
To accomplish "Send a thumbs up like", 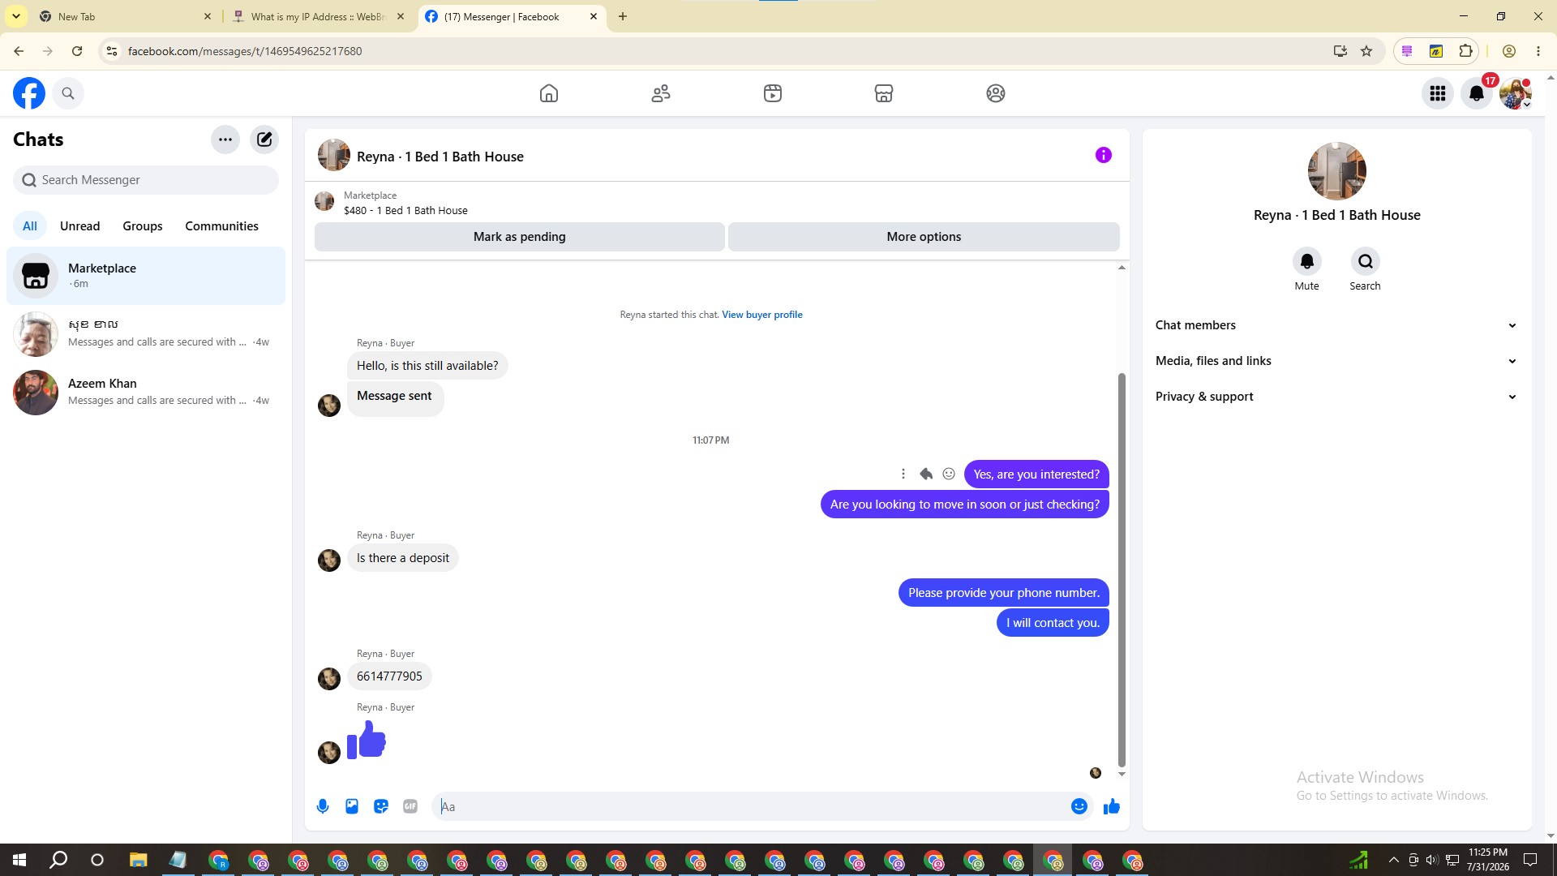I will [1112, 806].
